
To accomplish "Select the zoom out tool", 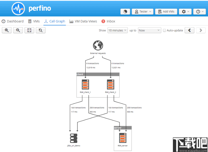I will (x=18, y=30).
